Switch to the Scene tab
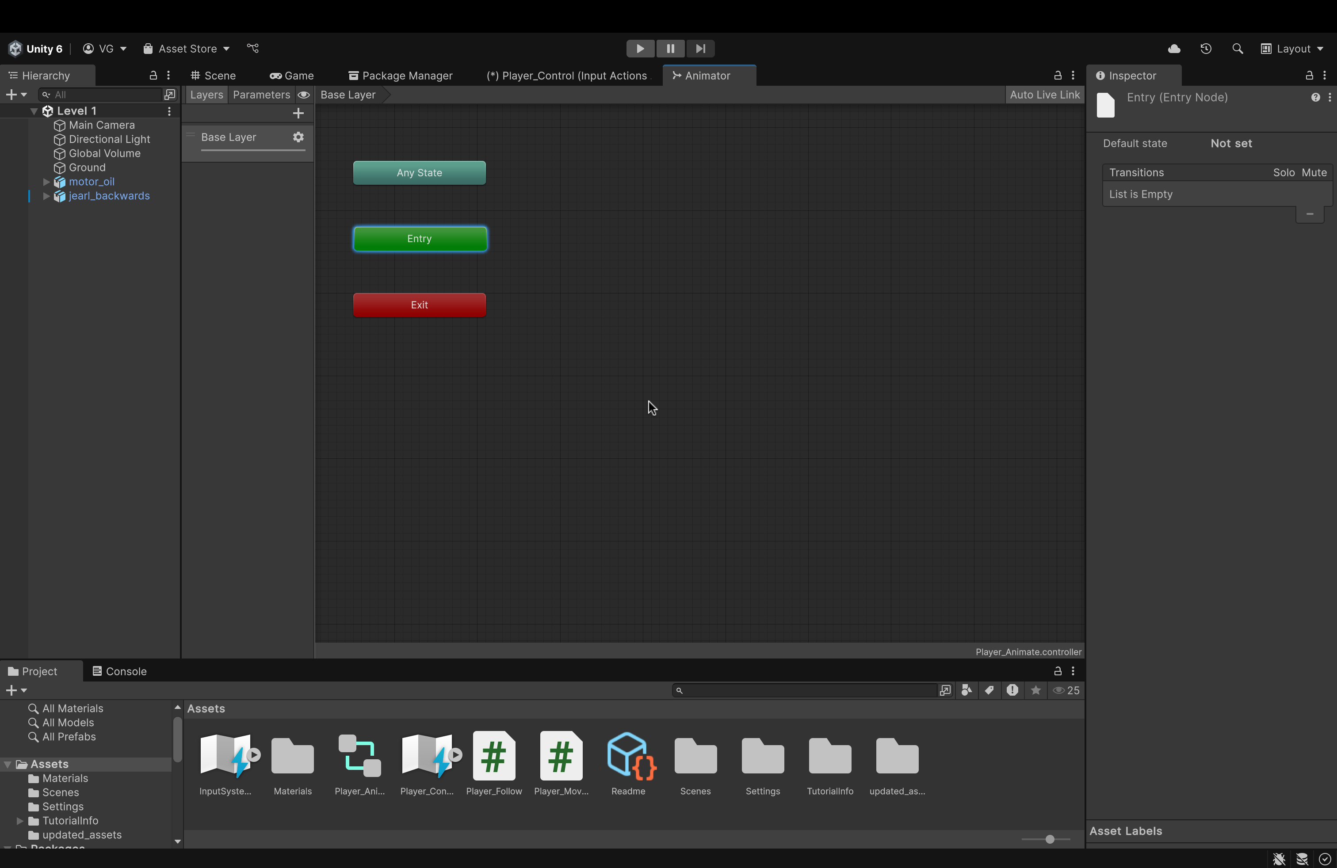The image size is (1337, 868). [213, 76]
